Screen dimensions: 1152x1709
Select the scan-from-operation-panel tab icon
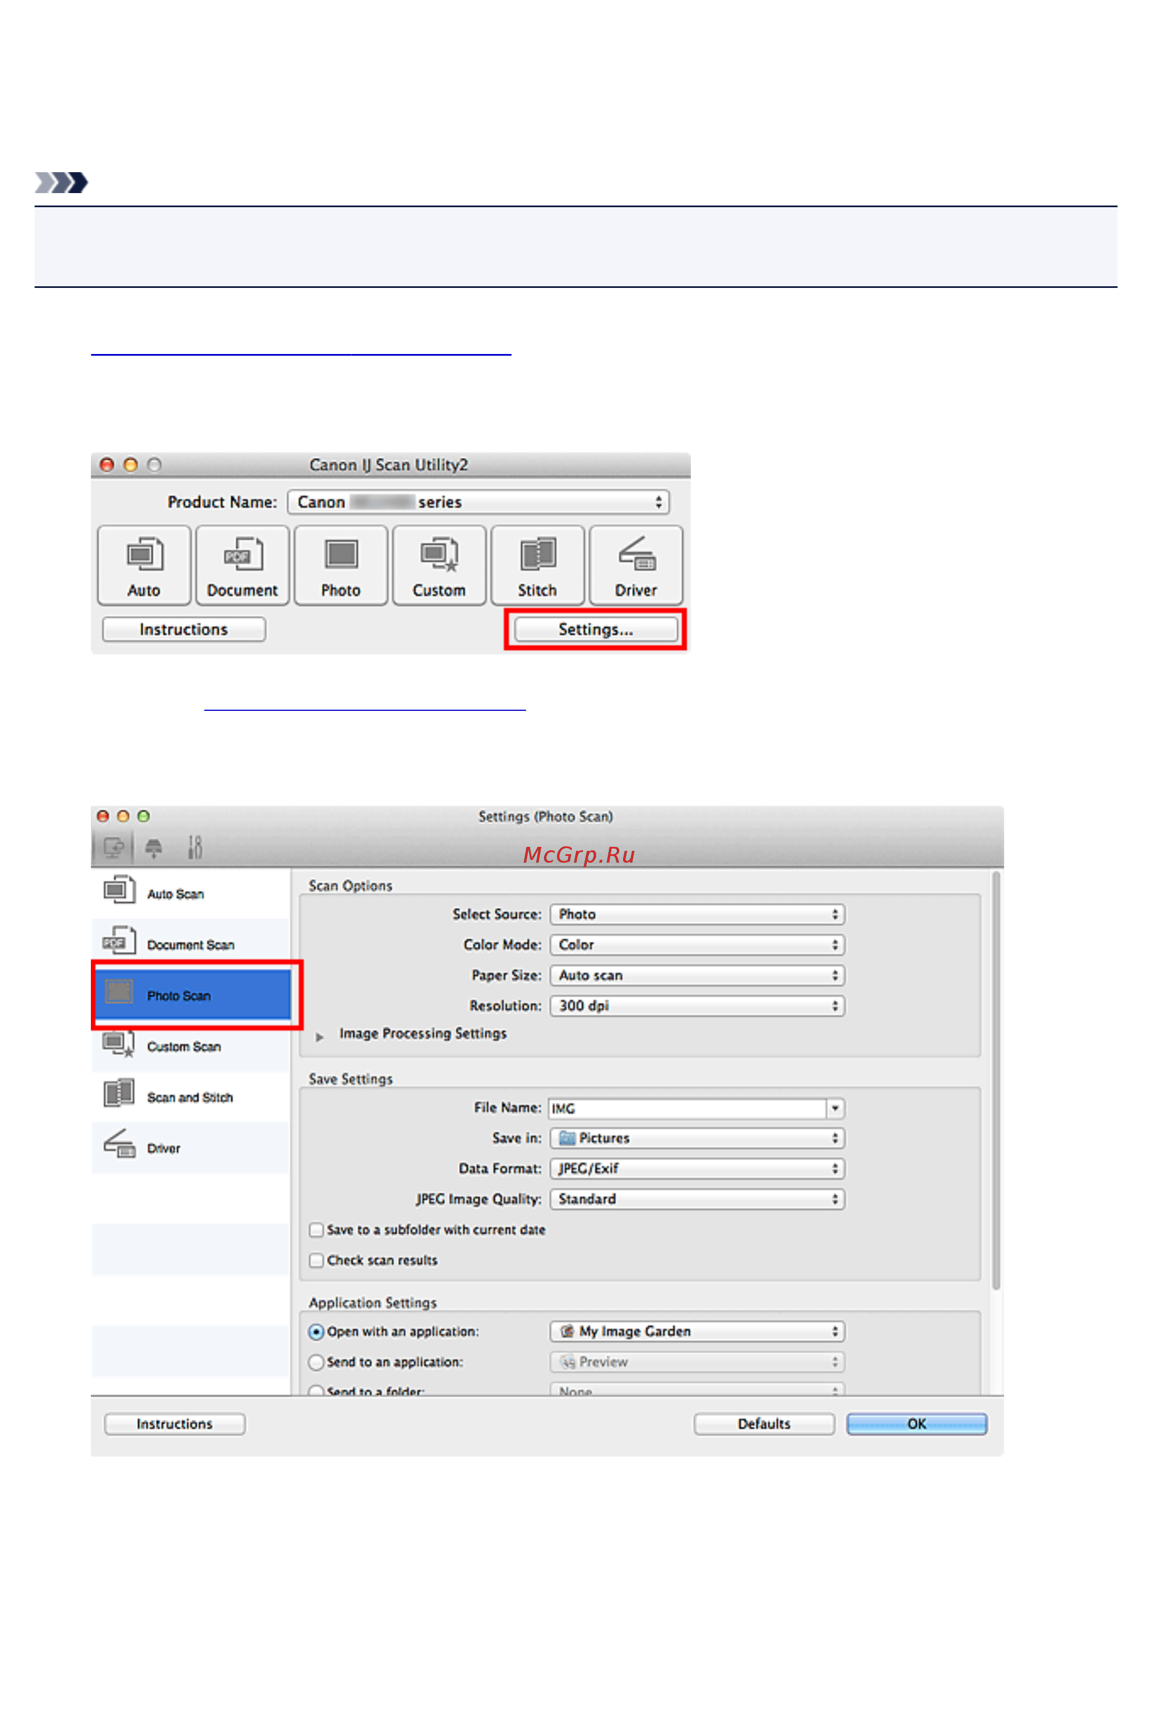pos(154,848)
